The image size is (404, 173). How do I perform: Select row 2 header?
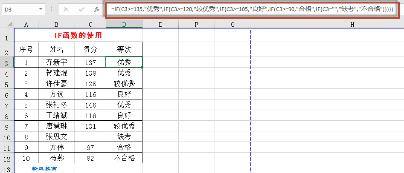tap(7, 49)
